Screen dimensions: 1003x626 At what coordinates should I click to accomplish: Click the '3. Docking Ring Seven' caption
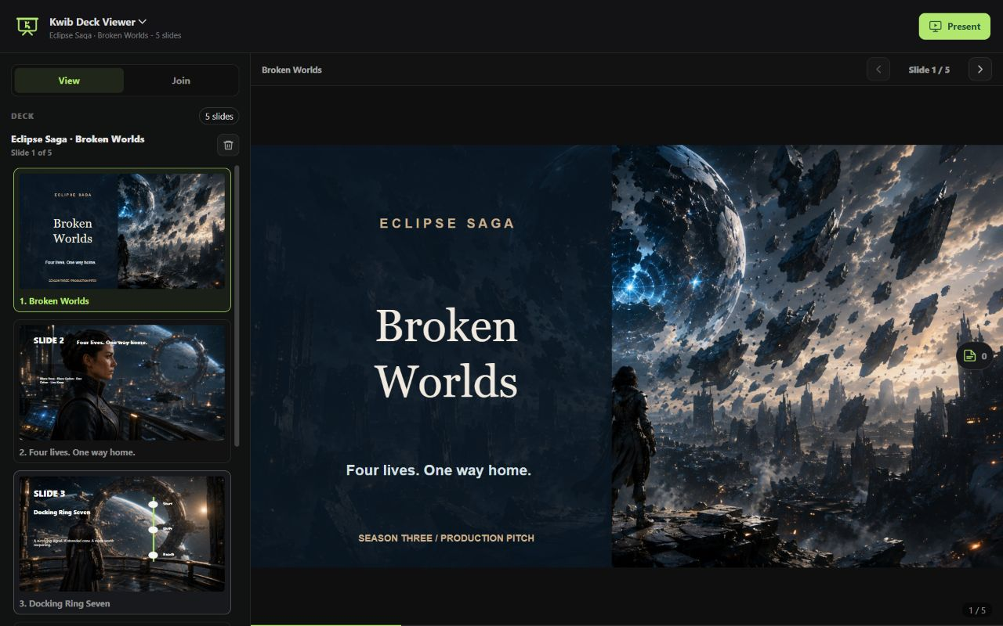64,603
